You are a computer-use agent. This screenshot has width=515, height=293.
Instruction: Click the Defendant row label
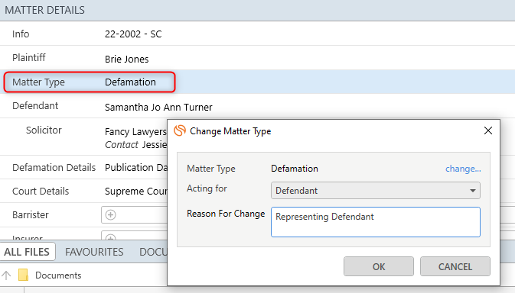[x=35, y=106]
